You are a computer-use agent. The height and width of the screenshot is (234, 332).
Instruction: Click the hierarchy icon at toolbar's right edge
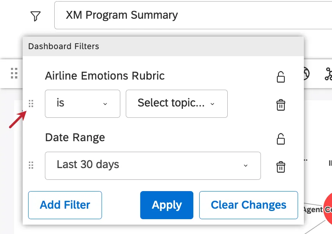[328, 74]
